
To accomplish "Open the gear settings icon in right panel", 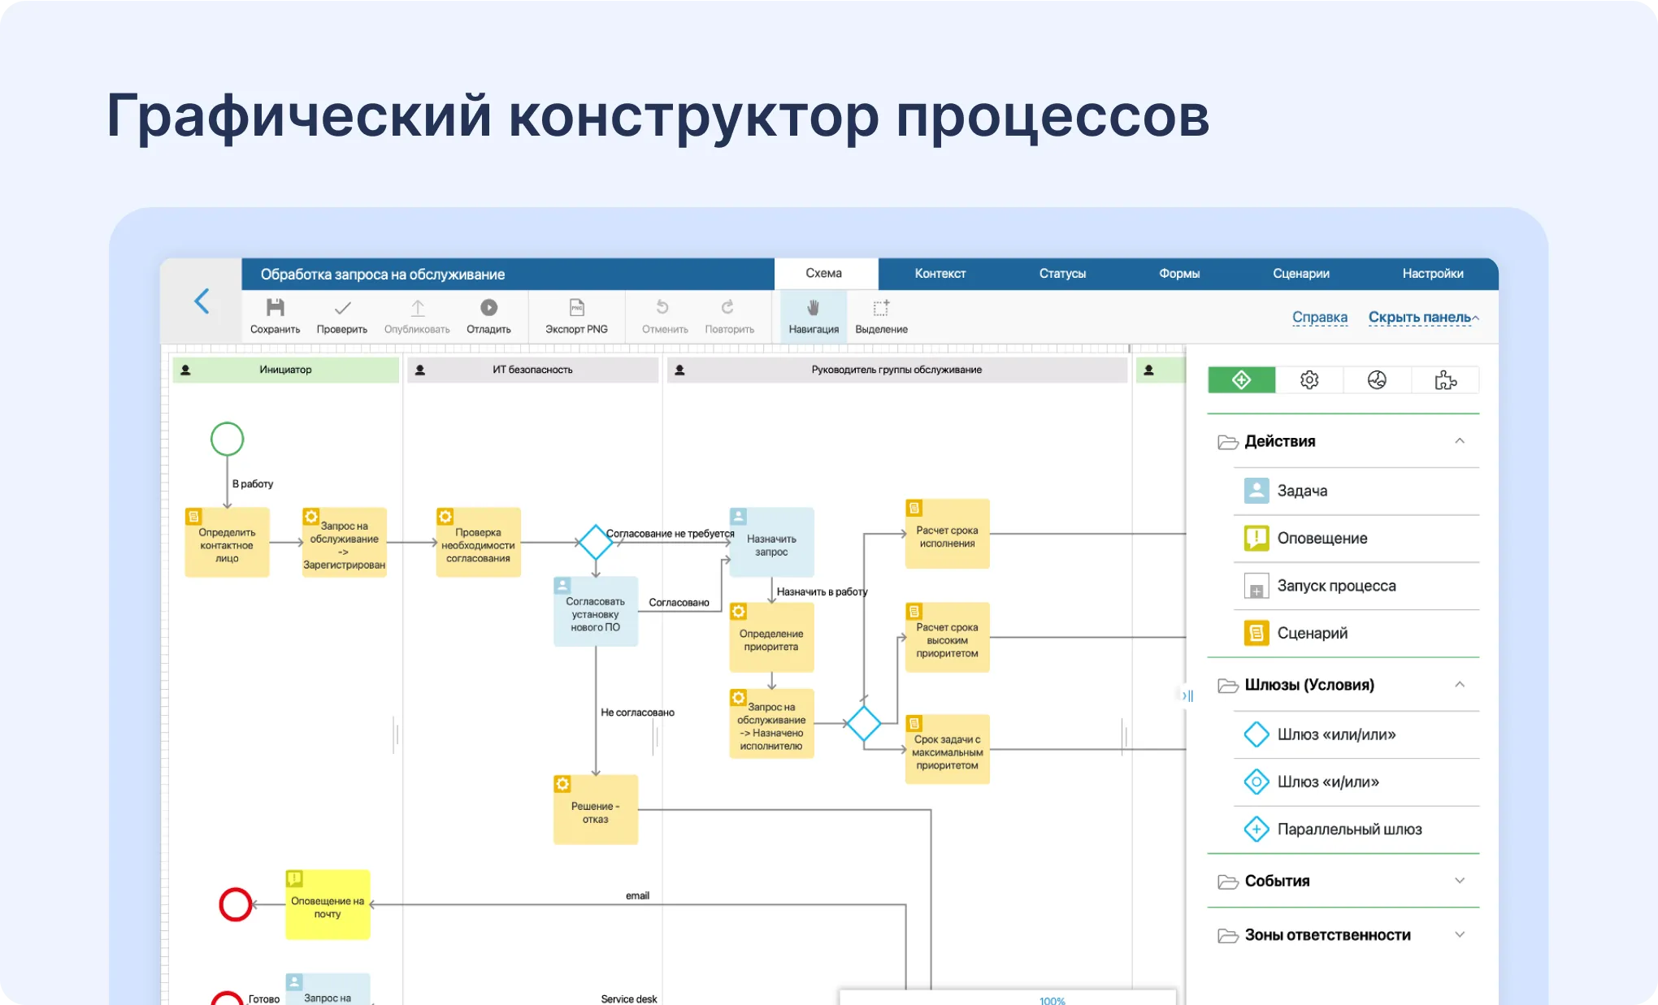I will pyautogui.click(x=1309, y=379).
